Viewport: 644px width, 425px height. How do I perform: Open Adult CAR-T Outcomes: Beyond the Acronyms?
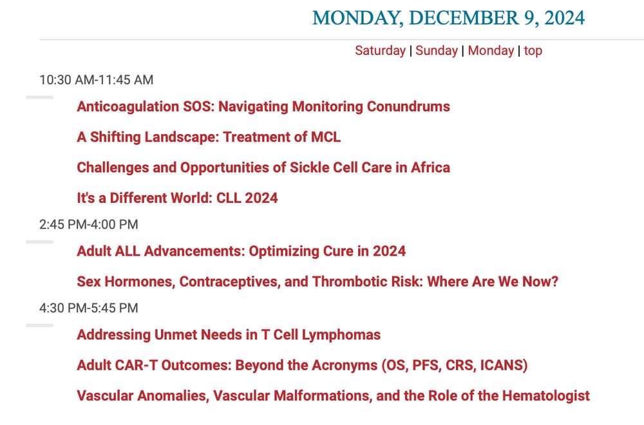point(301,366)
